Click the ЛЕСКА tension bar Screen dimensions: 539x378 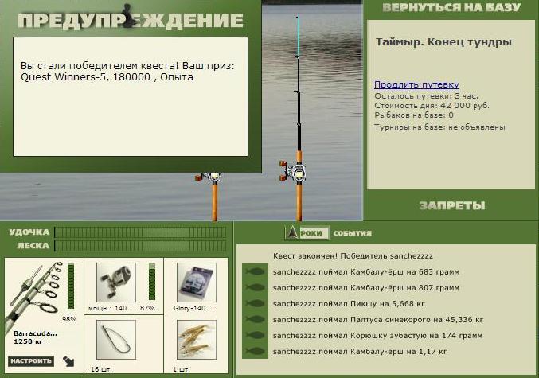point(140,246)
